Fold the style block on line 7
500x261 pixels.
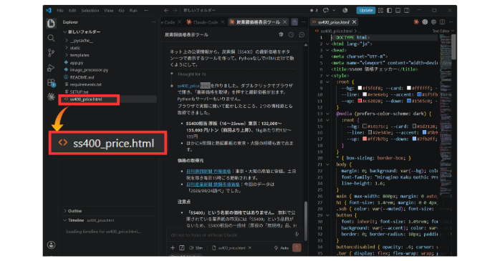(327, 76)
